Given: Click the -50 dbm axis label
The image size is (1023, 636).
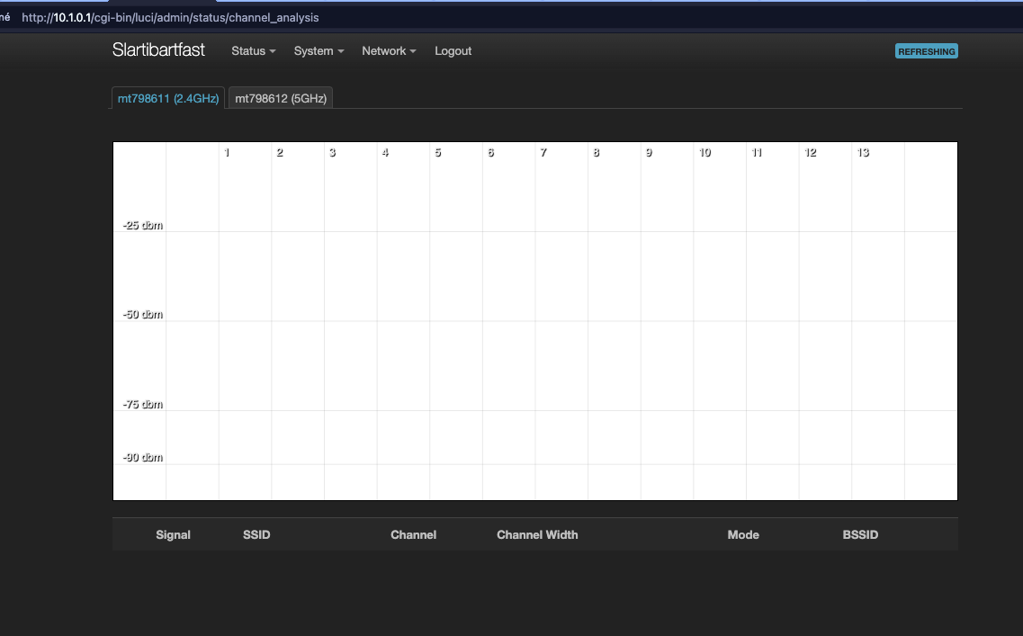Looking at the screenshot, I should coord(143,315).
